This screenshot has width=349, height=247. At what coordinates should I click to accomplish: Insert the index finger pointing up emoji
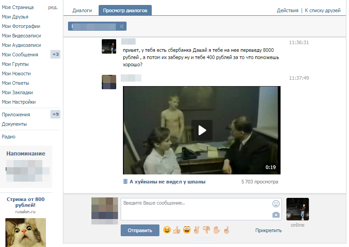227,230
